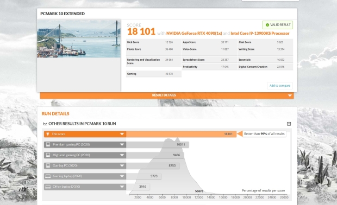Screen dimensions: 337x205
Task: Click the laptop icon beside Office laptop (2020)
Action: (48, 187)
